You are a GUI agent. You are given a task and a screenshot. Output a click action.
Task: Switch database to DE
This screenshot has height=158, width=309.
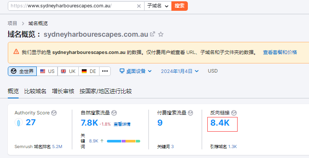tap(89, 71)
